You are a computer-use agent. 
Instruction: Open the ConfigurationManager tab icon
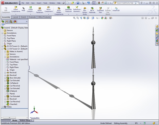(11, 21)
